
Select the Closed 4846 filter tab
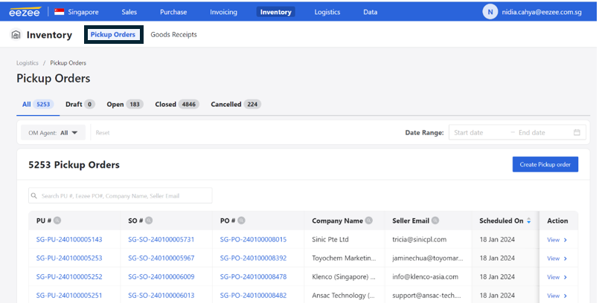click(x=177, y=104)
